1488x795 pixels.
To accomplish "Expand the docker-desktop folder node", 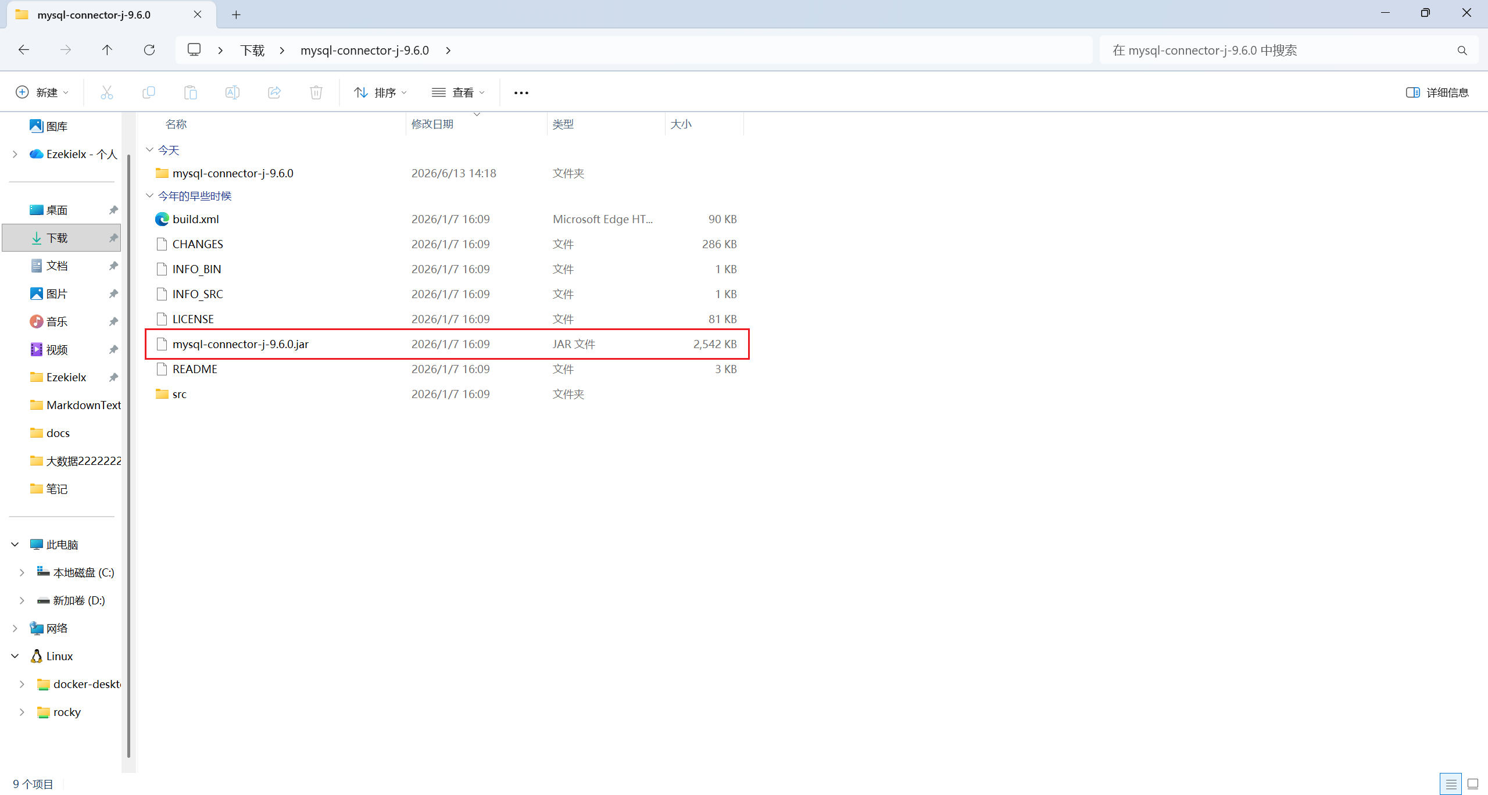I will (x=22, y=684).
